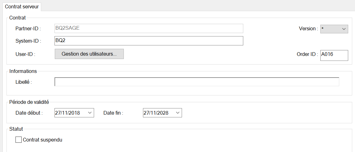
Task: Click into the System-ID input field
Action: pos(149,41)
